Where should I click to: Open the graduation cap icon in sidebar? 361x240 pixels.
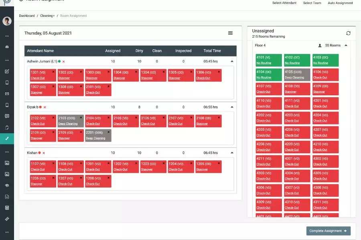coord(7,185)
